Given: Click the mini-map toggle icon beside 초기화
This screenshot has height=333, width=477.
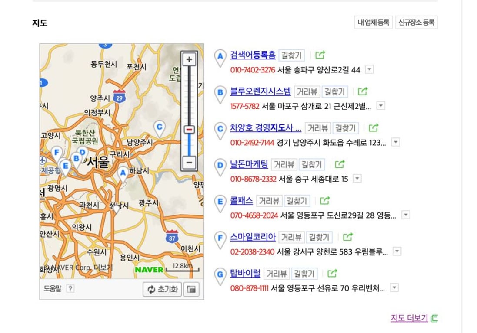Looking at the screenshot, I should point(191,289).
